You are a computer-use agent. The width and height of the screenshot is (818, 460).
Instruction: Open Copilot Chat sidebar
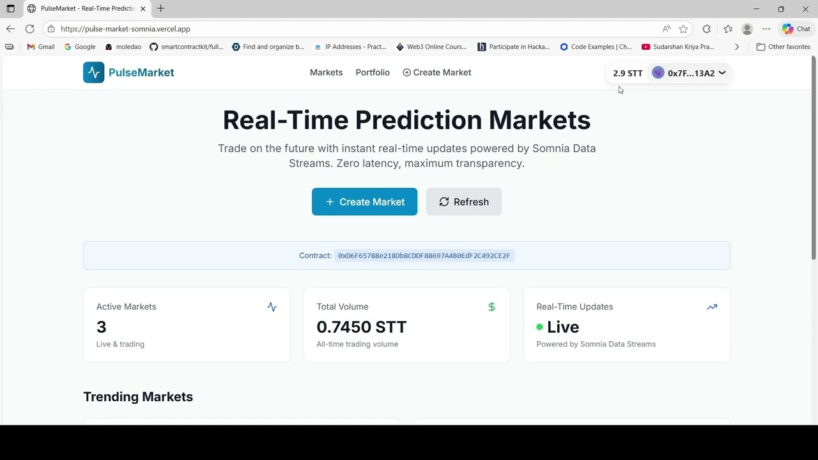click(796, 29)
